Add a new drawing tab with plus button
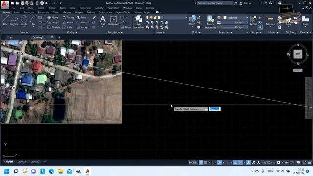This screenshot has height=176, width=313. 59,37
